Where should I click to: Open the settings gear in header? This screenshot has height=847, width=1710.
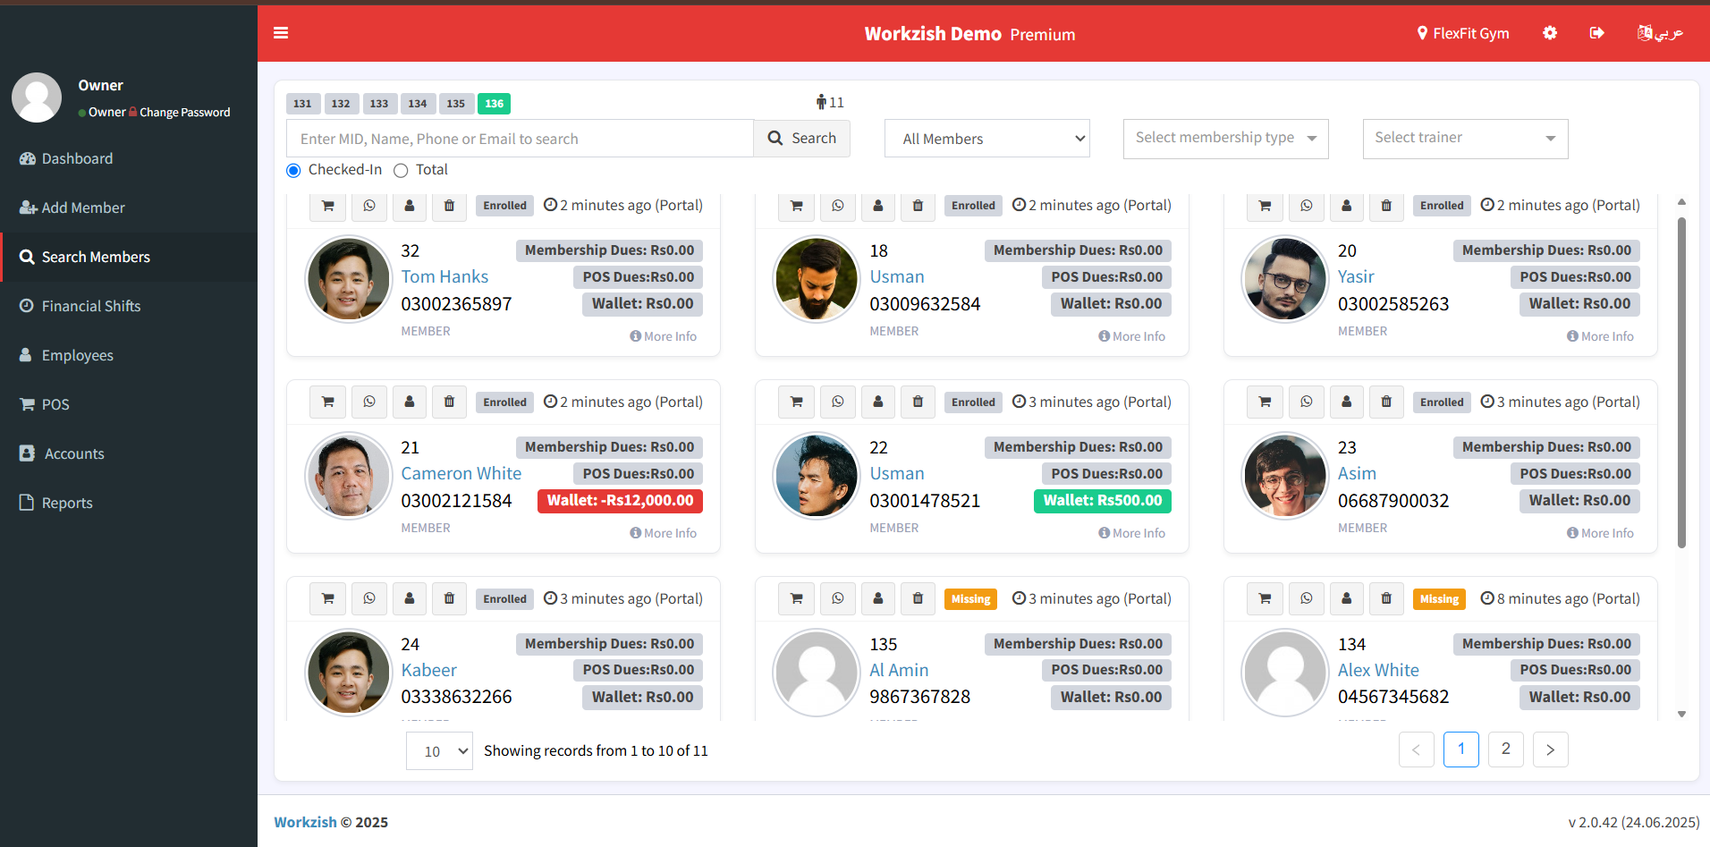point(1550,33)
